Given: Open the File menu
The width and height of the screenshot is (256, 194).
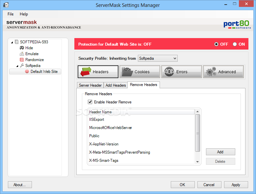Looking at the screenshot, I should pyautogui.click(x=11, y=14).
